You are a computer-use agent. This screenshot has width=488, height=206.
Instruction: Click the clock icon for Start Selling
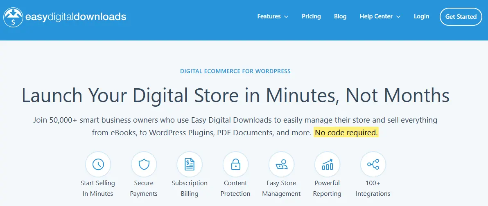click(x=98, y=164)
